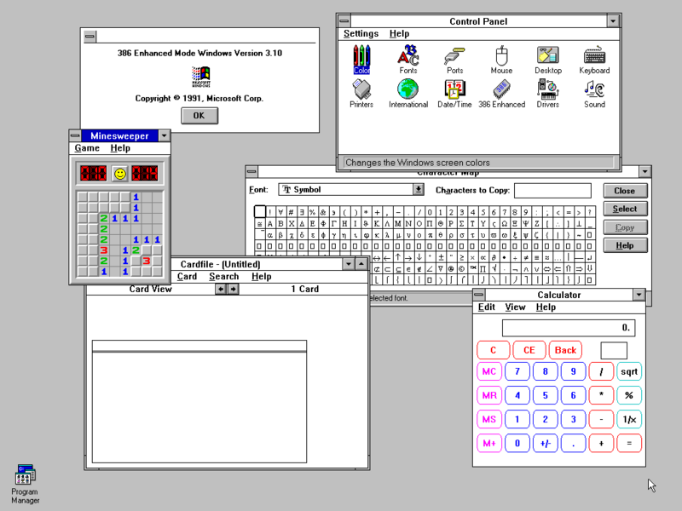Viewport: 682px width, 511px height.
Task: Click the Cardfile minimize arrow
Action: tap(349, 264)
